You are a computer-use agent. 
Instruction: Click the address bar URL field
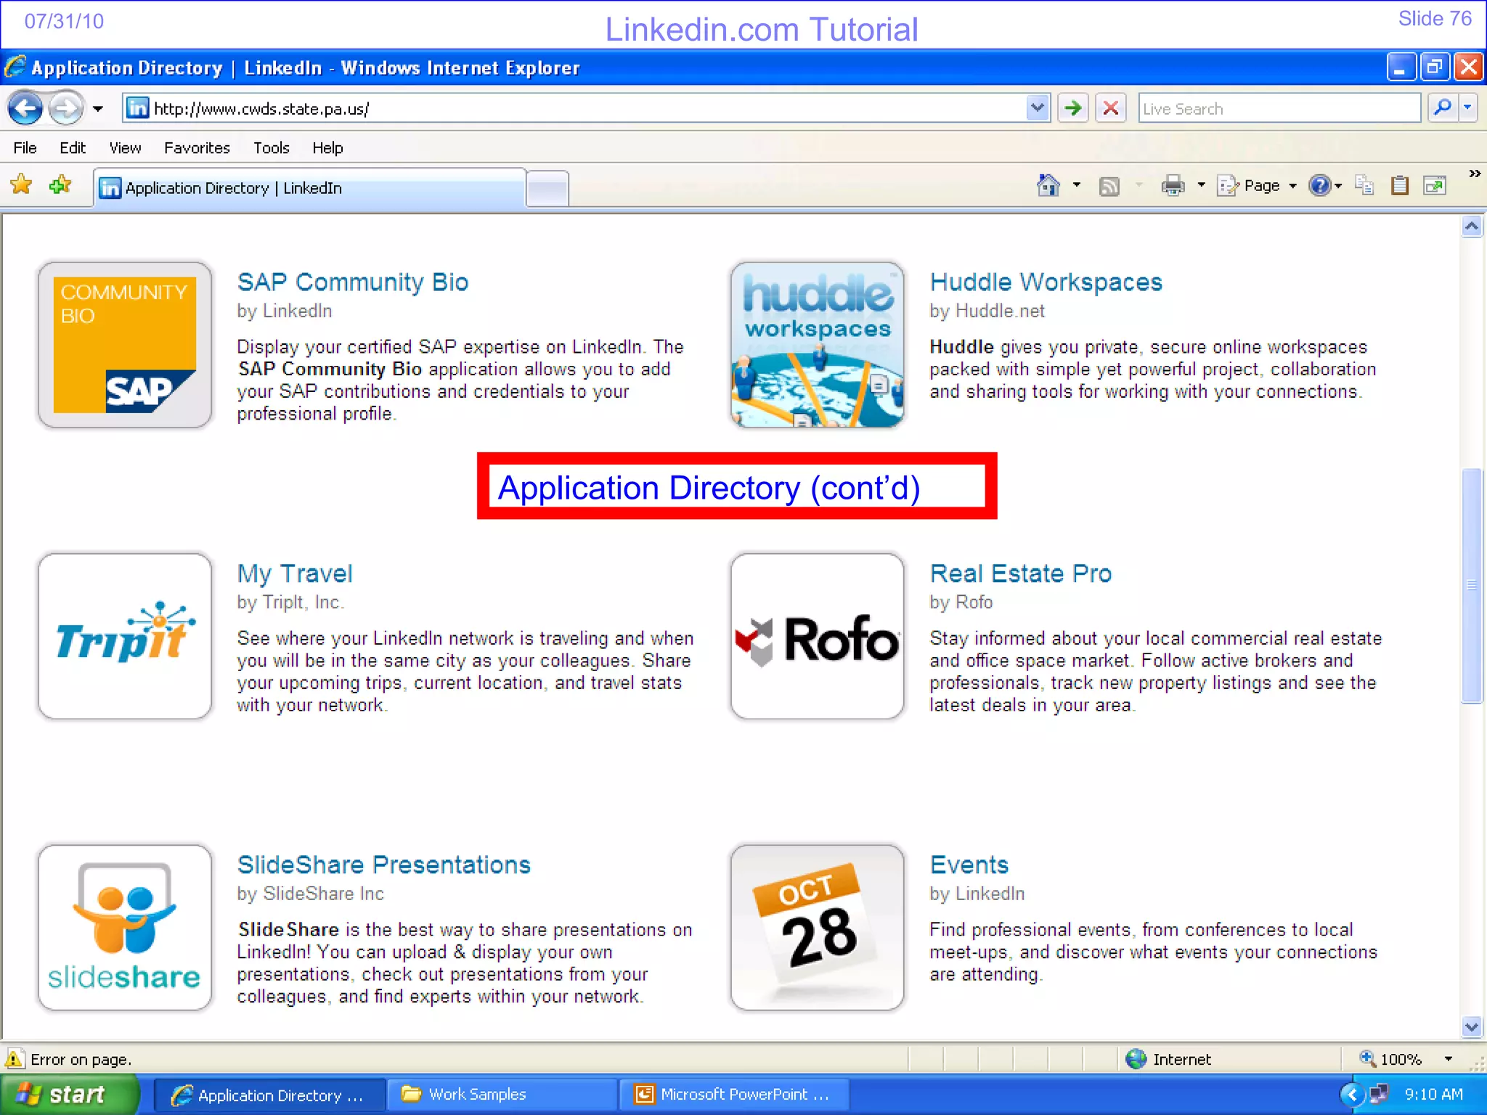click(x=588, y=109)
